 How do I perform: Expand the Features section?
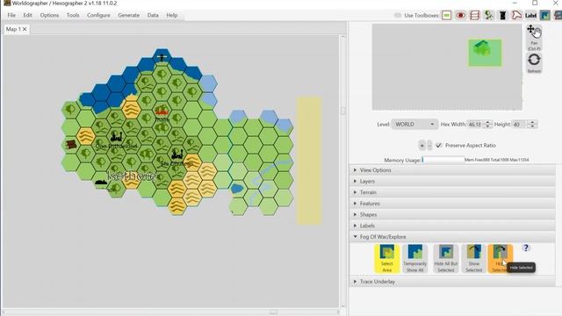click(452, 204)
